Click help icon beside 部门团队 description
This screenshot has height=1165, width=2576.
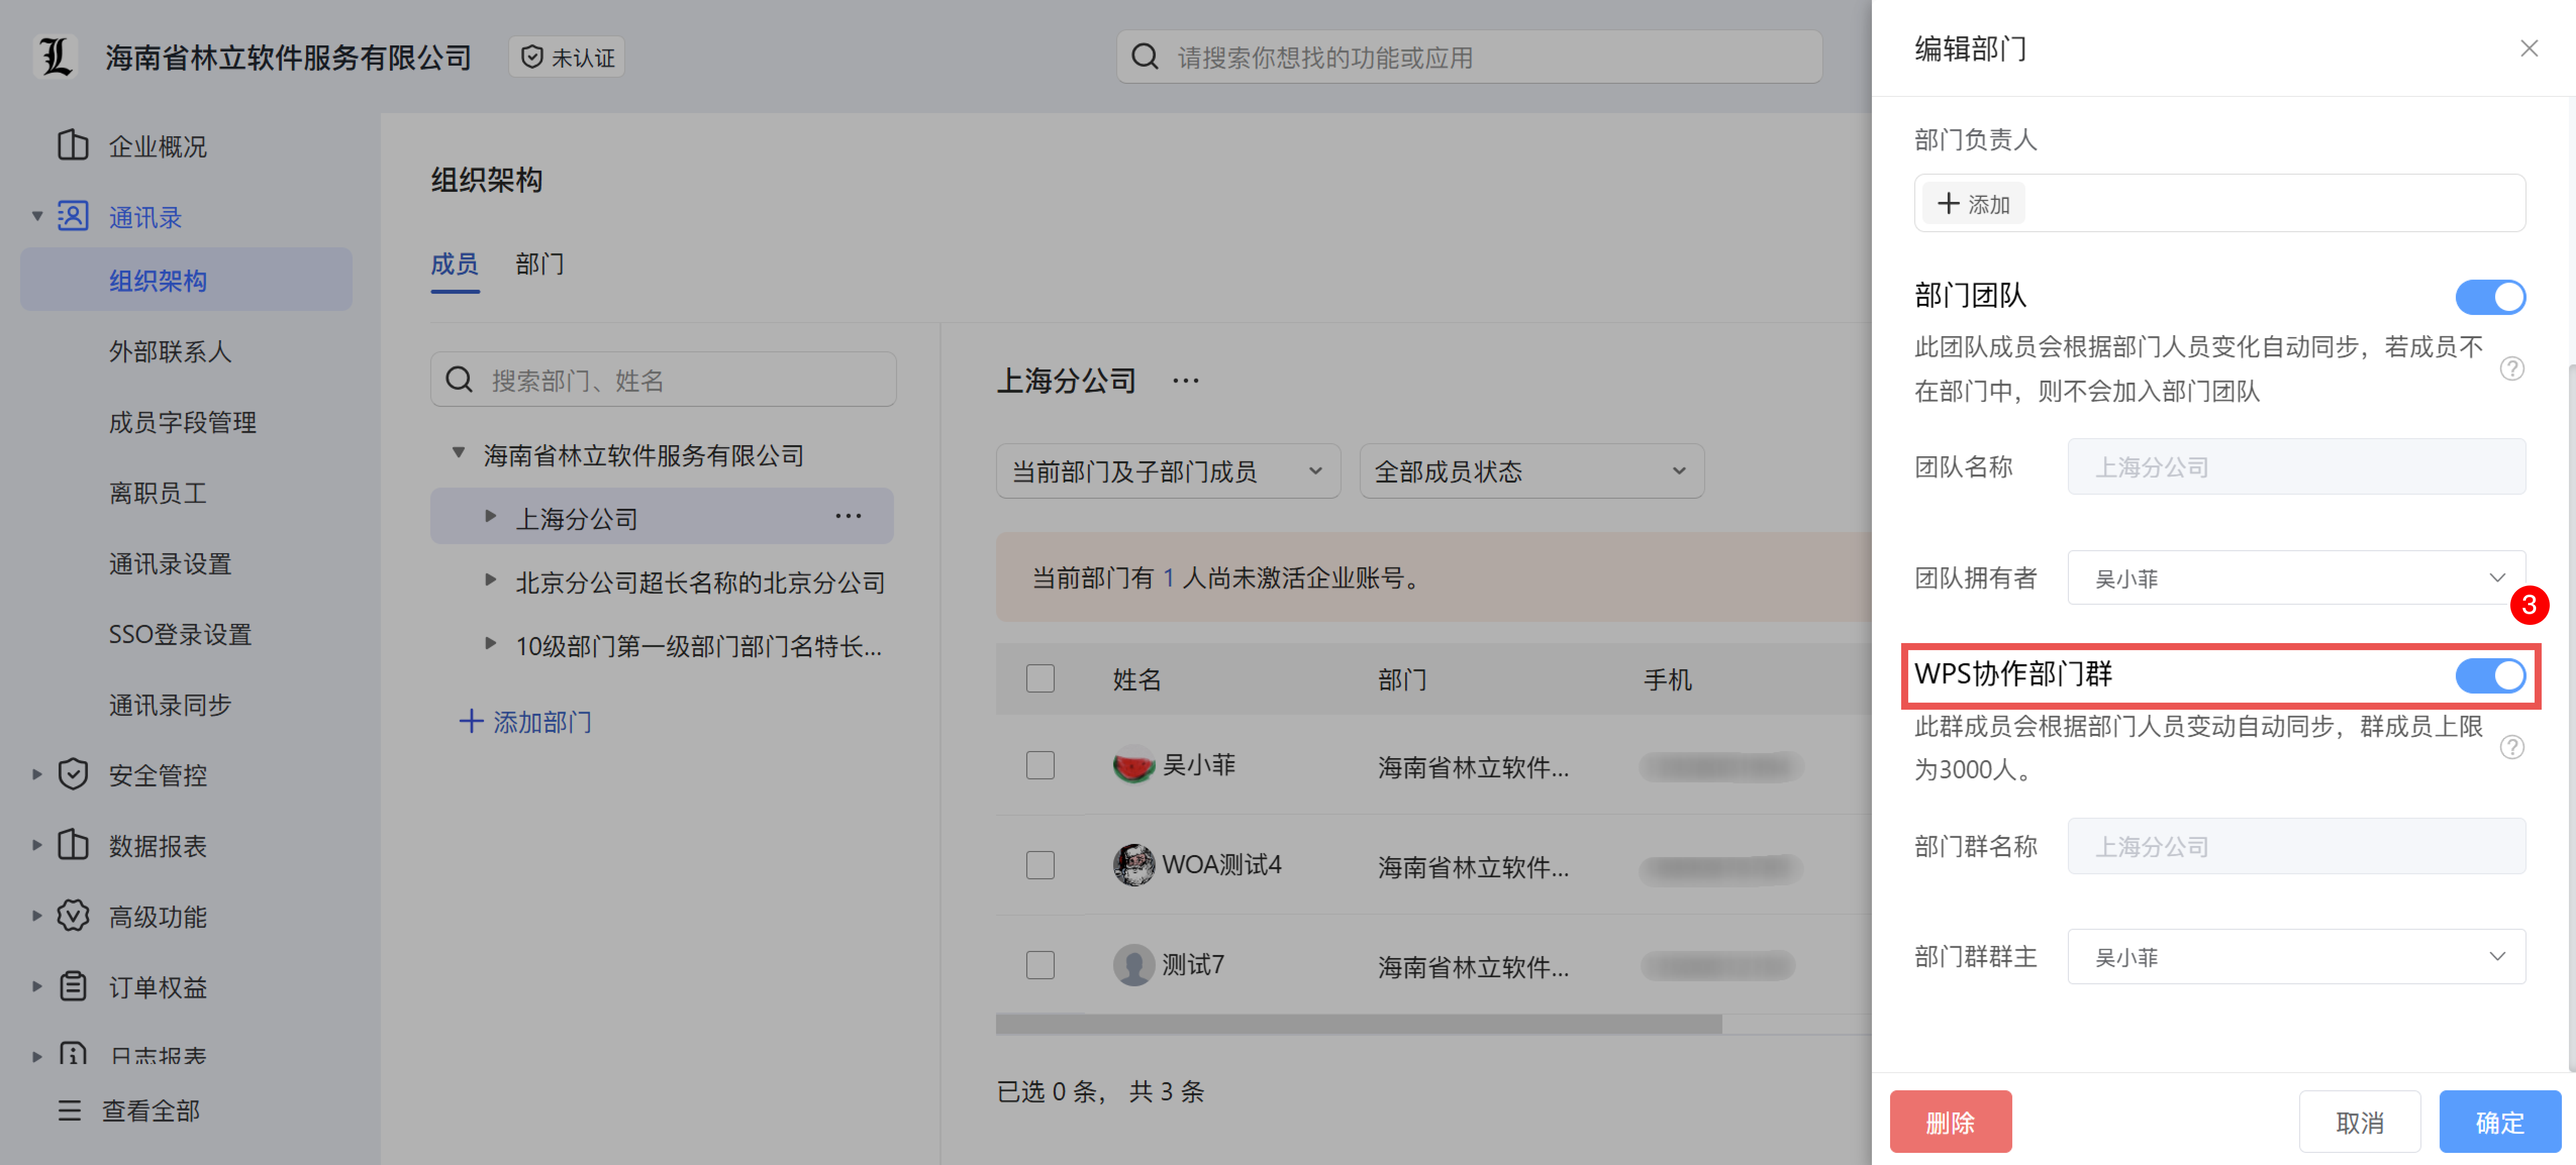click(2511, 368)
